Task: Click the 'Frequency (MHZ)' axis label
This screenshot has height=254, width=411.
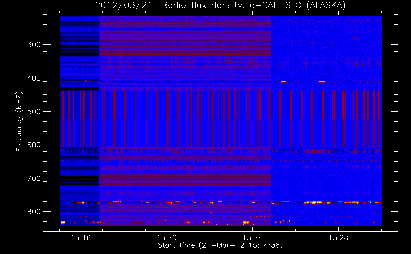Action: 19,122
